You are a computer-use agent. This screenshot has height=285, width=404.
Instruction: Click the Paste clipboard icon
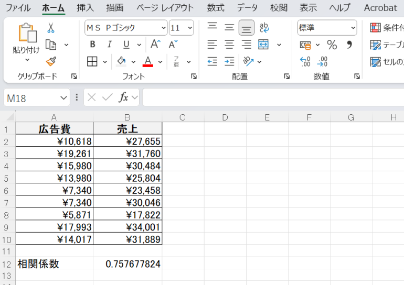[27, 32]
